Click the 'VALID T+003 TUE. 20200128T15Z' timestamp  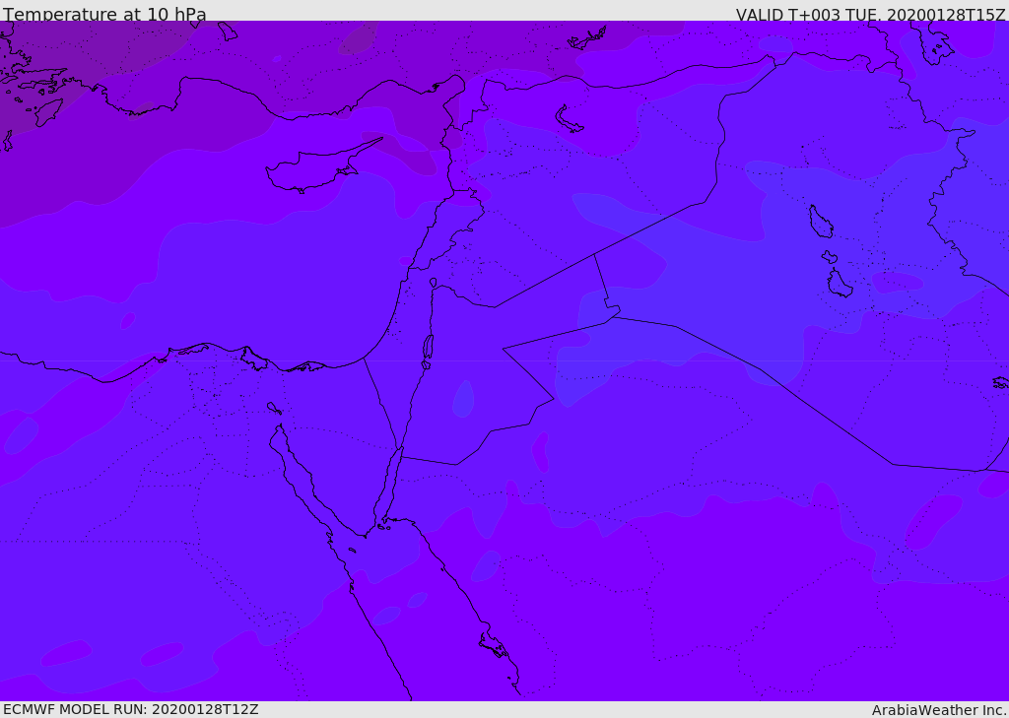click(x=871, y=14)
